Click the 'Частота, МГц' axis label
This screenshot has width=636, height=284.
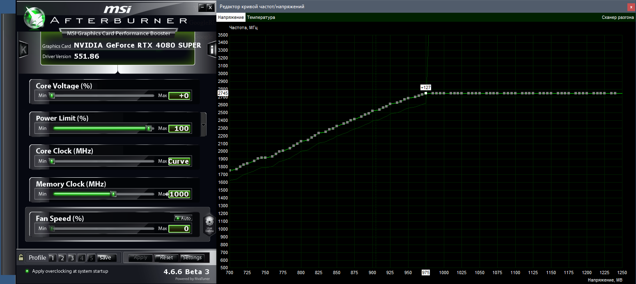[243, 28]
